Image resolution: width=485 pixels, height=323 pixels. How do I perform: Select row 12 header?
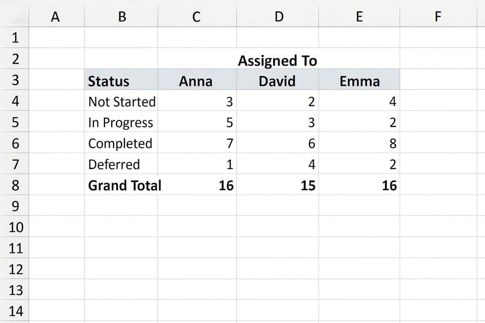[x=15, y=268]
